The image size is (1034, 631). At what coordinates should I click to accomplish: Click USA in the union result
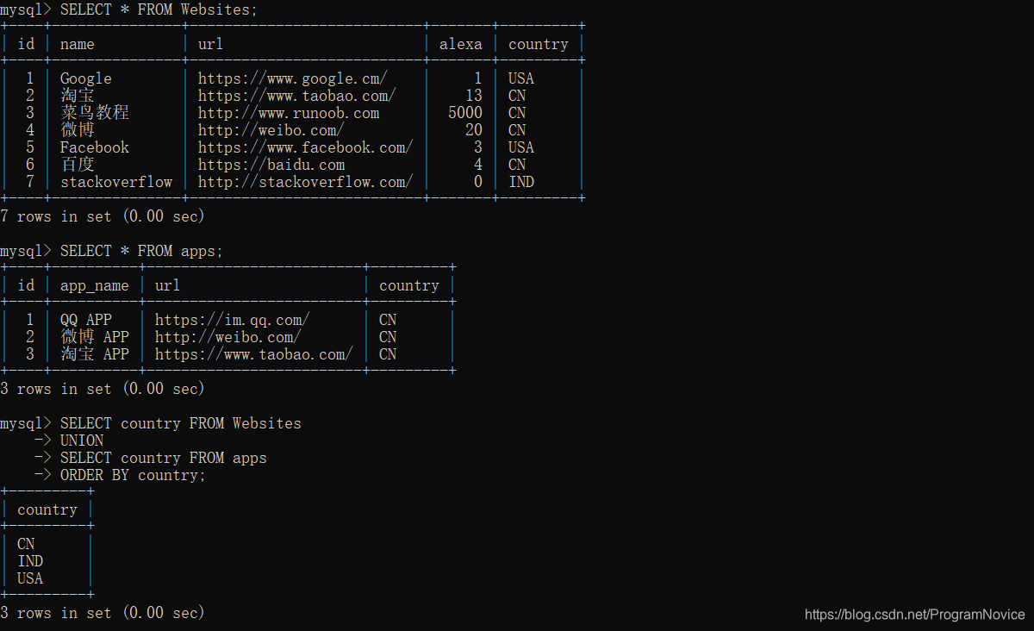(x=30, y=578)
